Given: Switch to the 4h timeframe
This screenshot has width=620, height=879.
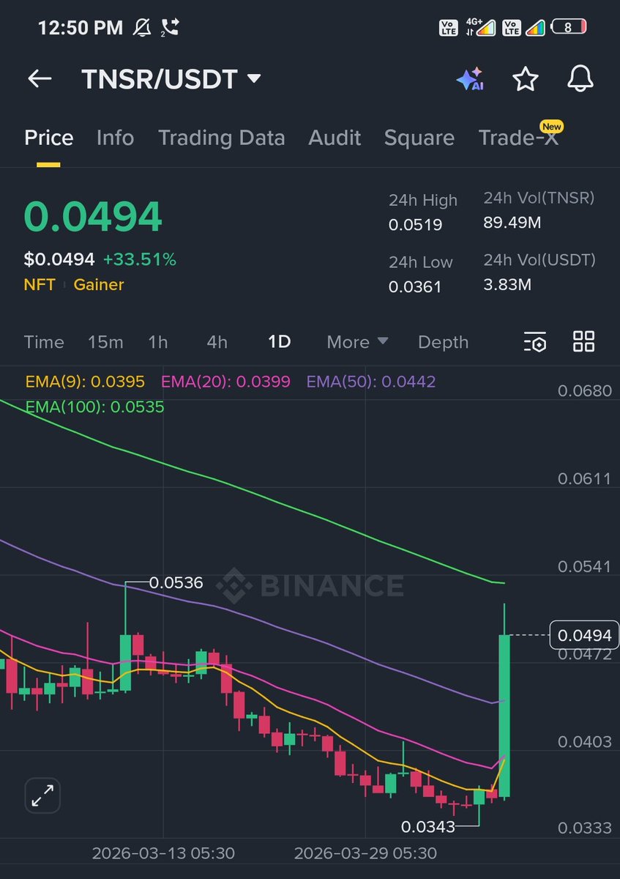Looking at the screenshot, I should (216, 342).
